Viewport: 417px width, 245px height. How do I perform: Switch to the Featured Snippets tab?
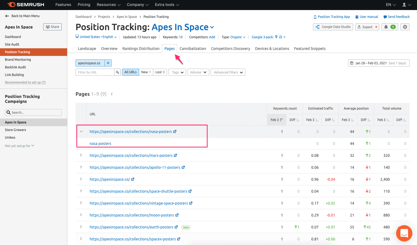pyautogui.click(x=310, y=49)
